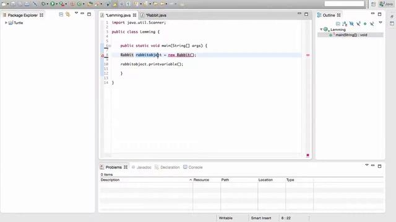Viewport: 396px width, 222px height.
Task: Select the Java perspective button
Action: tap(386, 4)
